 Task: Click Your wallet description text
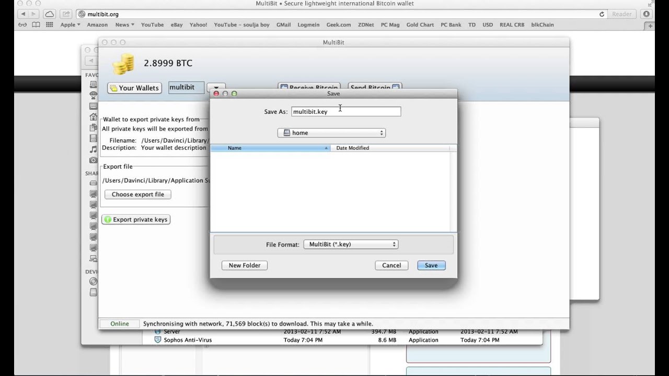[x=174, y=148]
